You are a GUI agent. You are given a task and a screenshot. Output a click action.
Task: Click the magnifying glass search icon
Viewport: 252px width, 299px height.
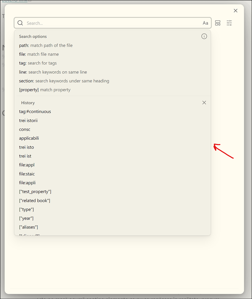point(20,23)
